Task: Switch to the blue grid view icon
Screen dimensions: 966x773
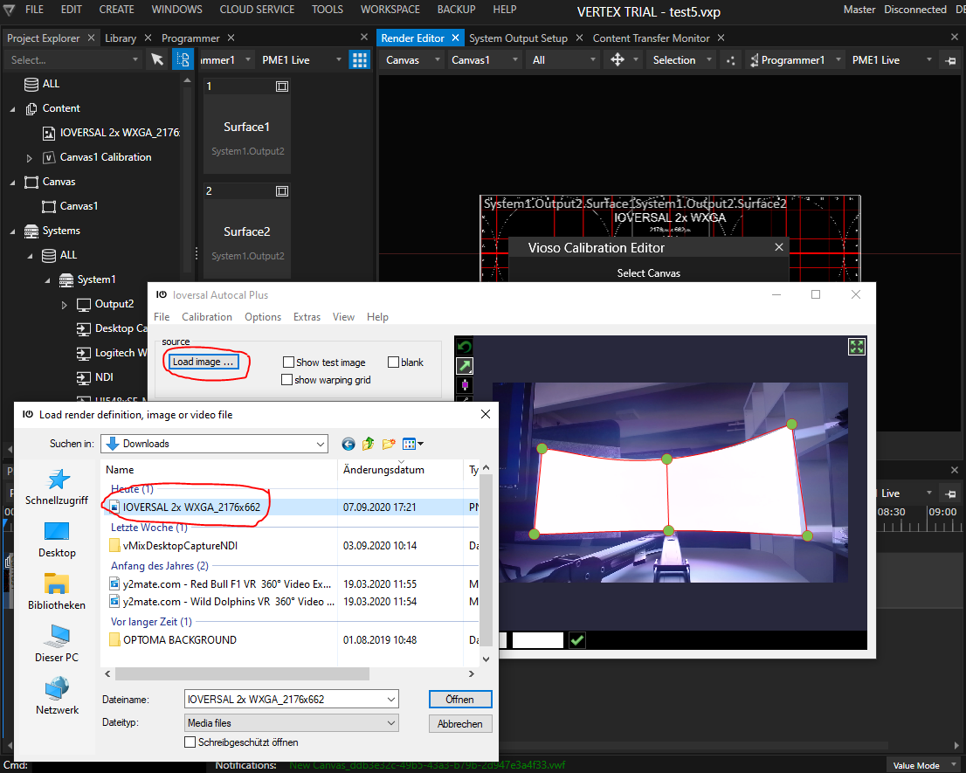Action: (359, 59)
